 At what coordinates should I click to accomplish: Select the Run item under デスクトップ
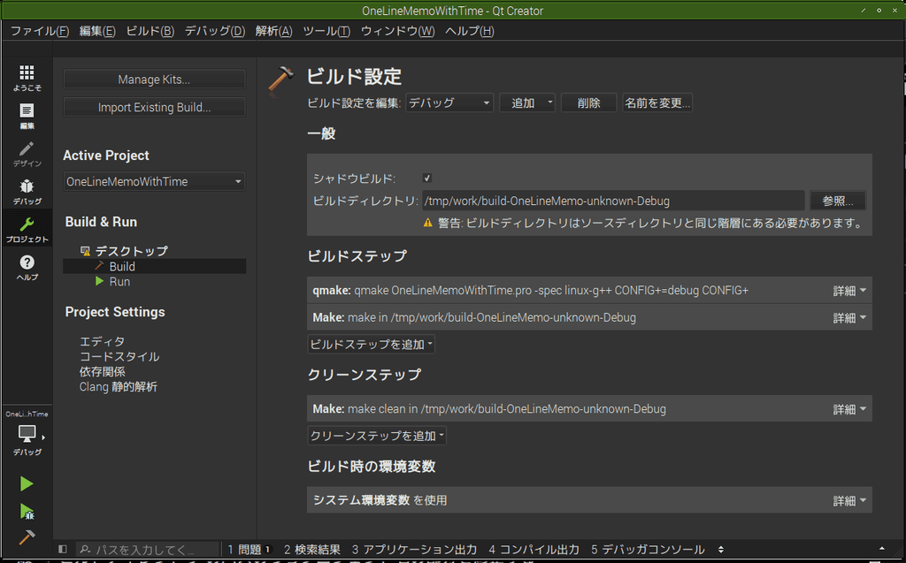(119, 281)
